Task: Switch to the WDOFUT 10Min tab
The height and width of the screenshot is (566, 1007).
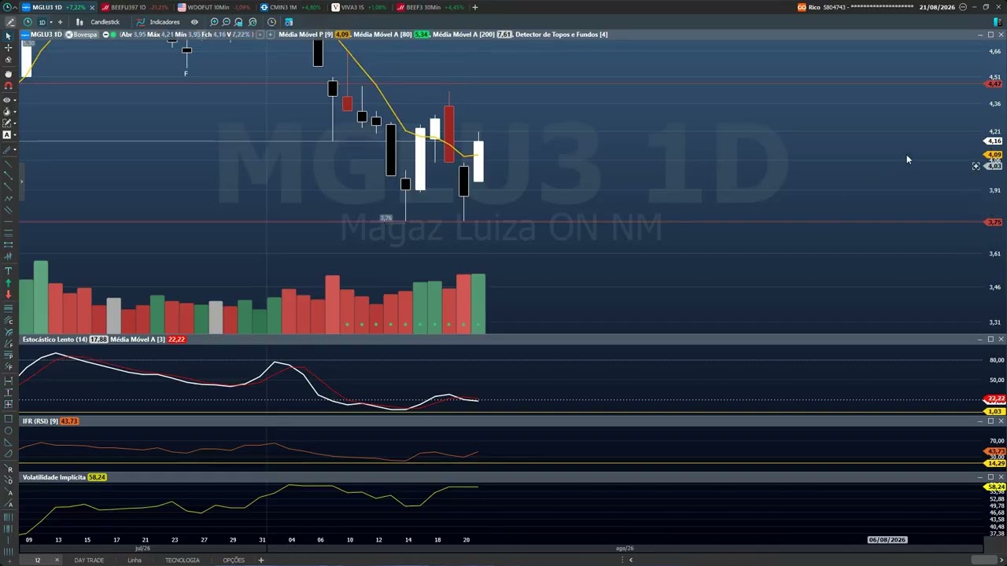Action: (214, 7)
